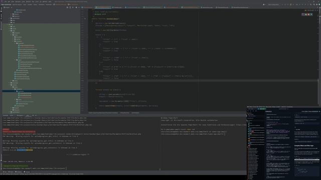
Task: Open the blue browser icon in the editor preview bar
Action: pos(311,14)
